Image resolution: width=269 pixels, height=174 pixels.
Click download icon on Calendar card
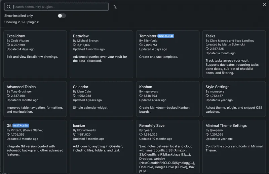74,96
